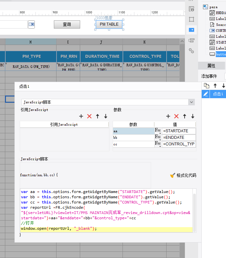Click the 引用JavaScript table header
Viewport: 226px width, 258px height.
64,124
